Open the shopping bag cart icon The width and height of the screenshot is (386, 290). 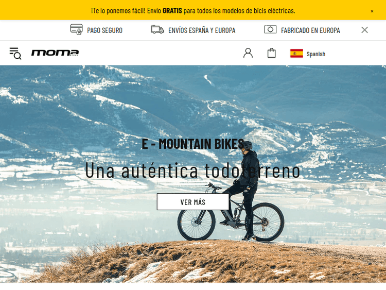(271, 53)
